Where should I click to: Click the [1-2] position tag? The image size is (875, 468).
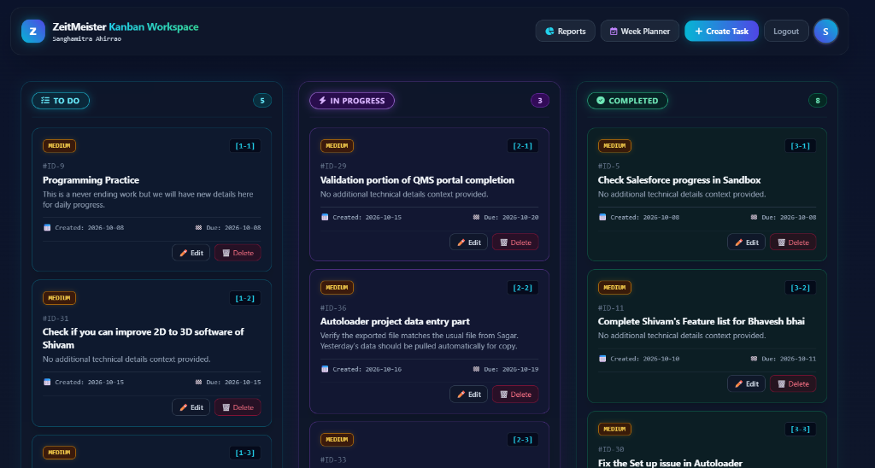point(245,298)
